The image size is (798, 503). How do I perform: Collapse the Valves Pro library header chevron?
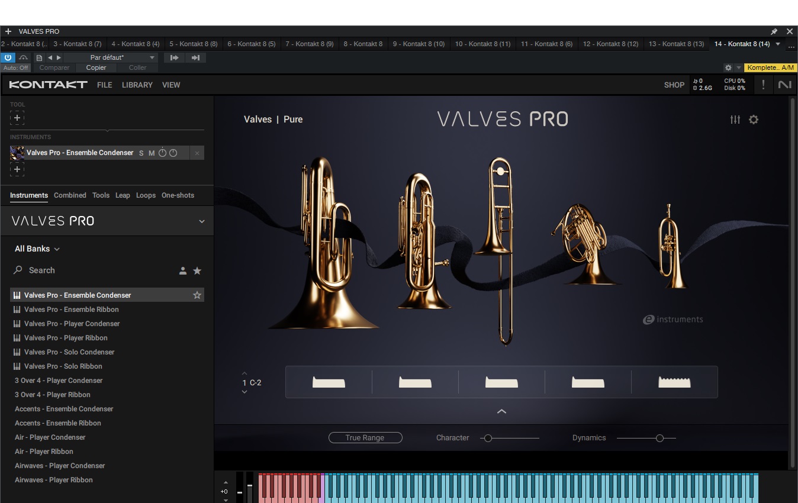(x=201, y=221)
